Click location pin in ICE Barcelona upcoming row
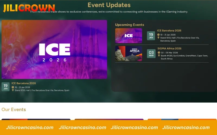Screen dimensions: 217x135 click(x=158, y=38)
